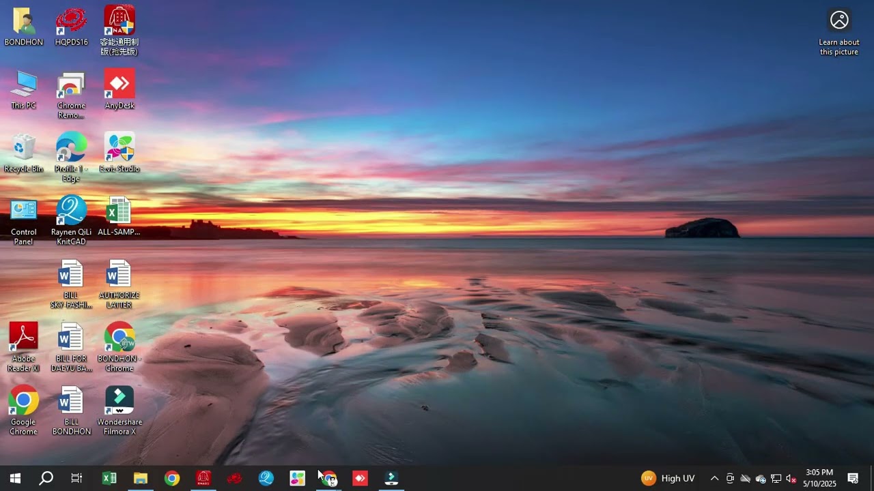Open network status tray icon

click(776, 478)
